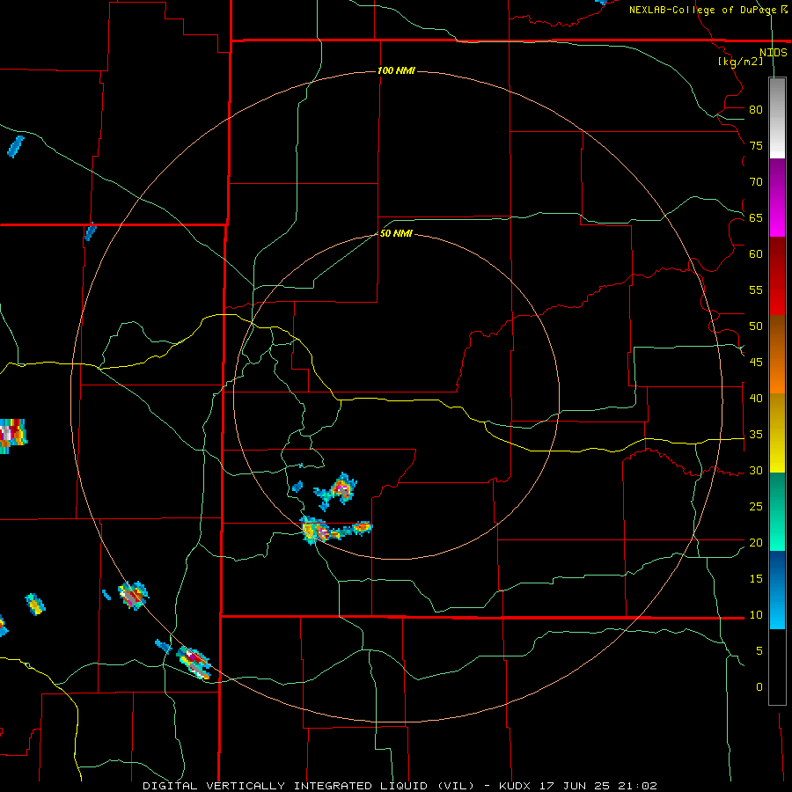Click the scale value 0

(x=759, y=687)
